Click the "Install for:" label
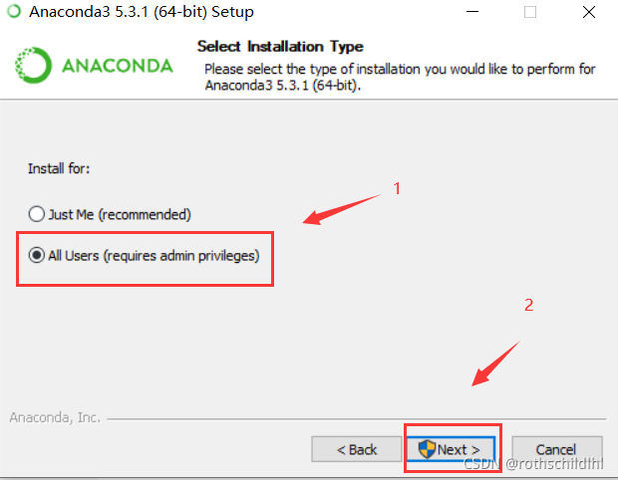The image size is (618, 480). pyautogui.click(x=59, y=168)
